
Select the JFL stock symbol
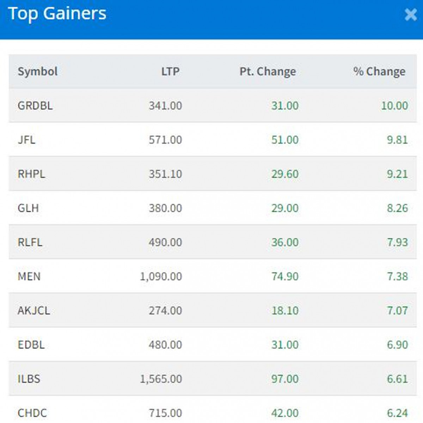(26, 140)
